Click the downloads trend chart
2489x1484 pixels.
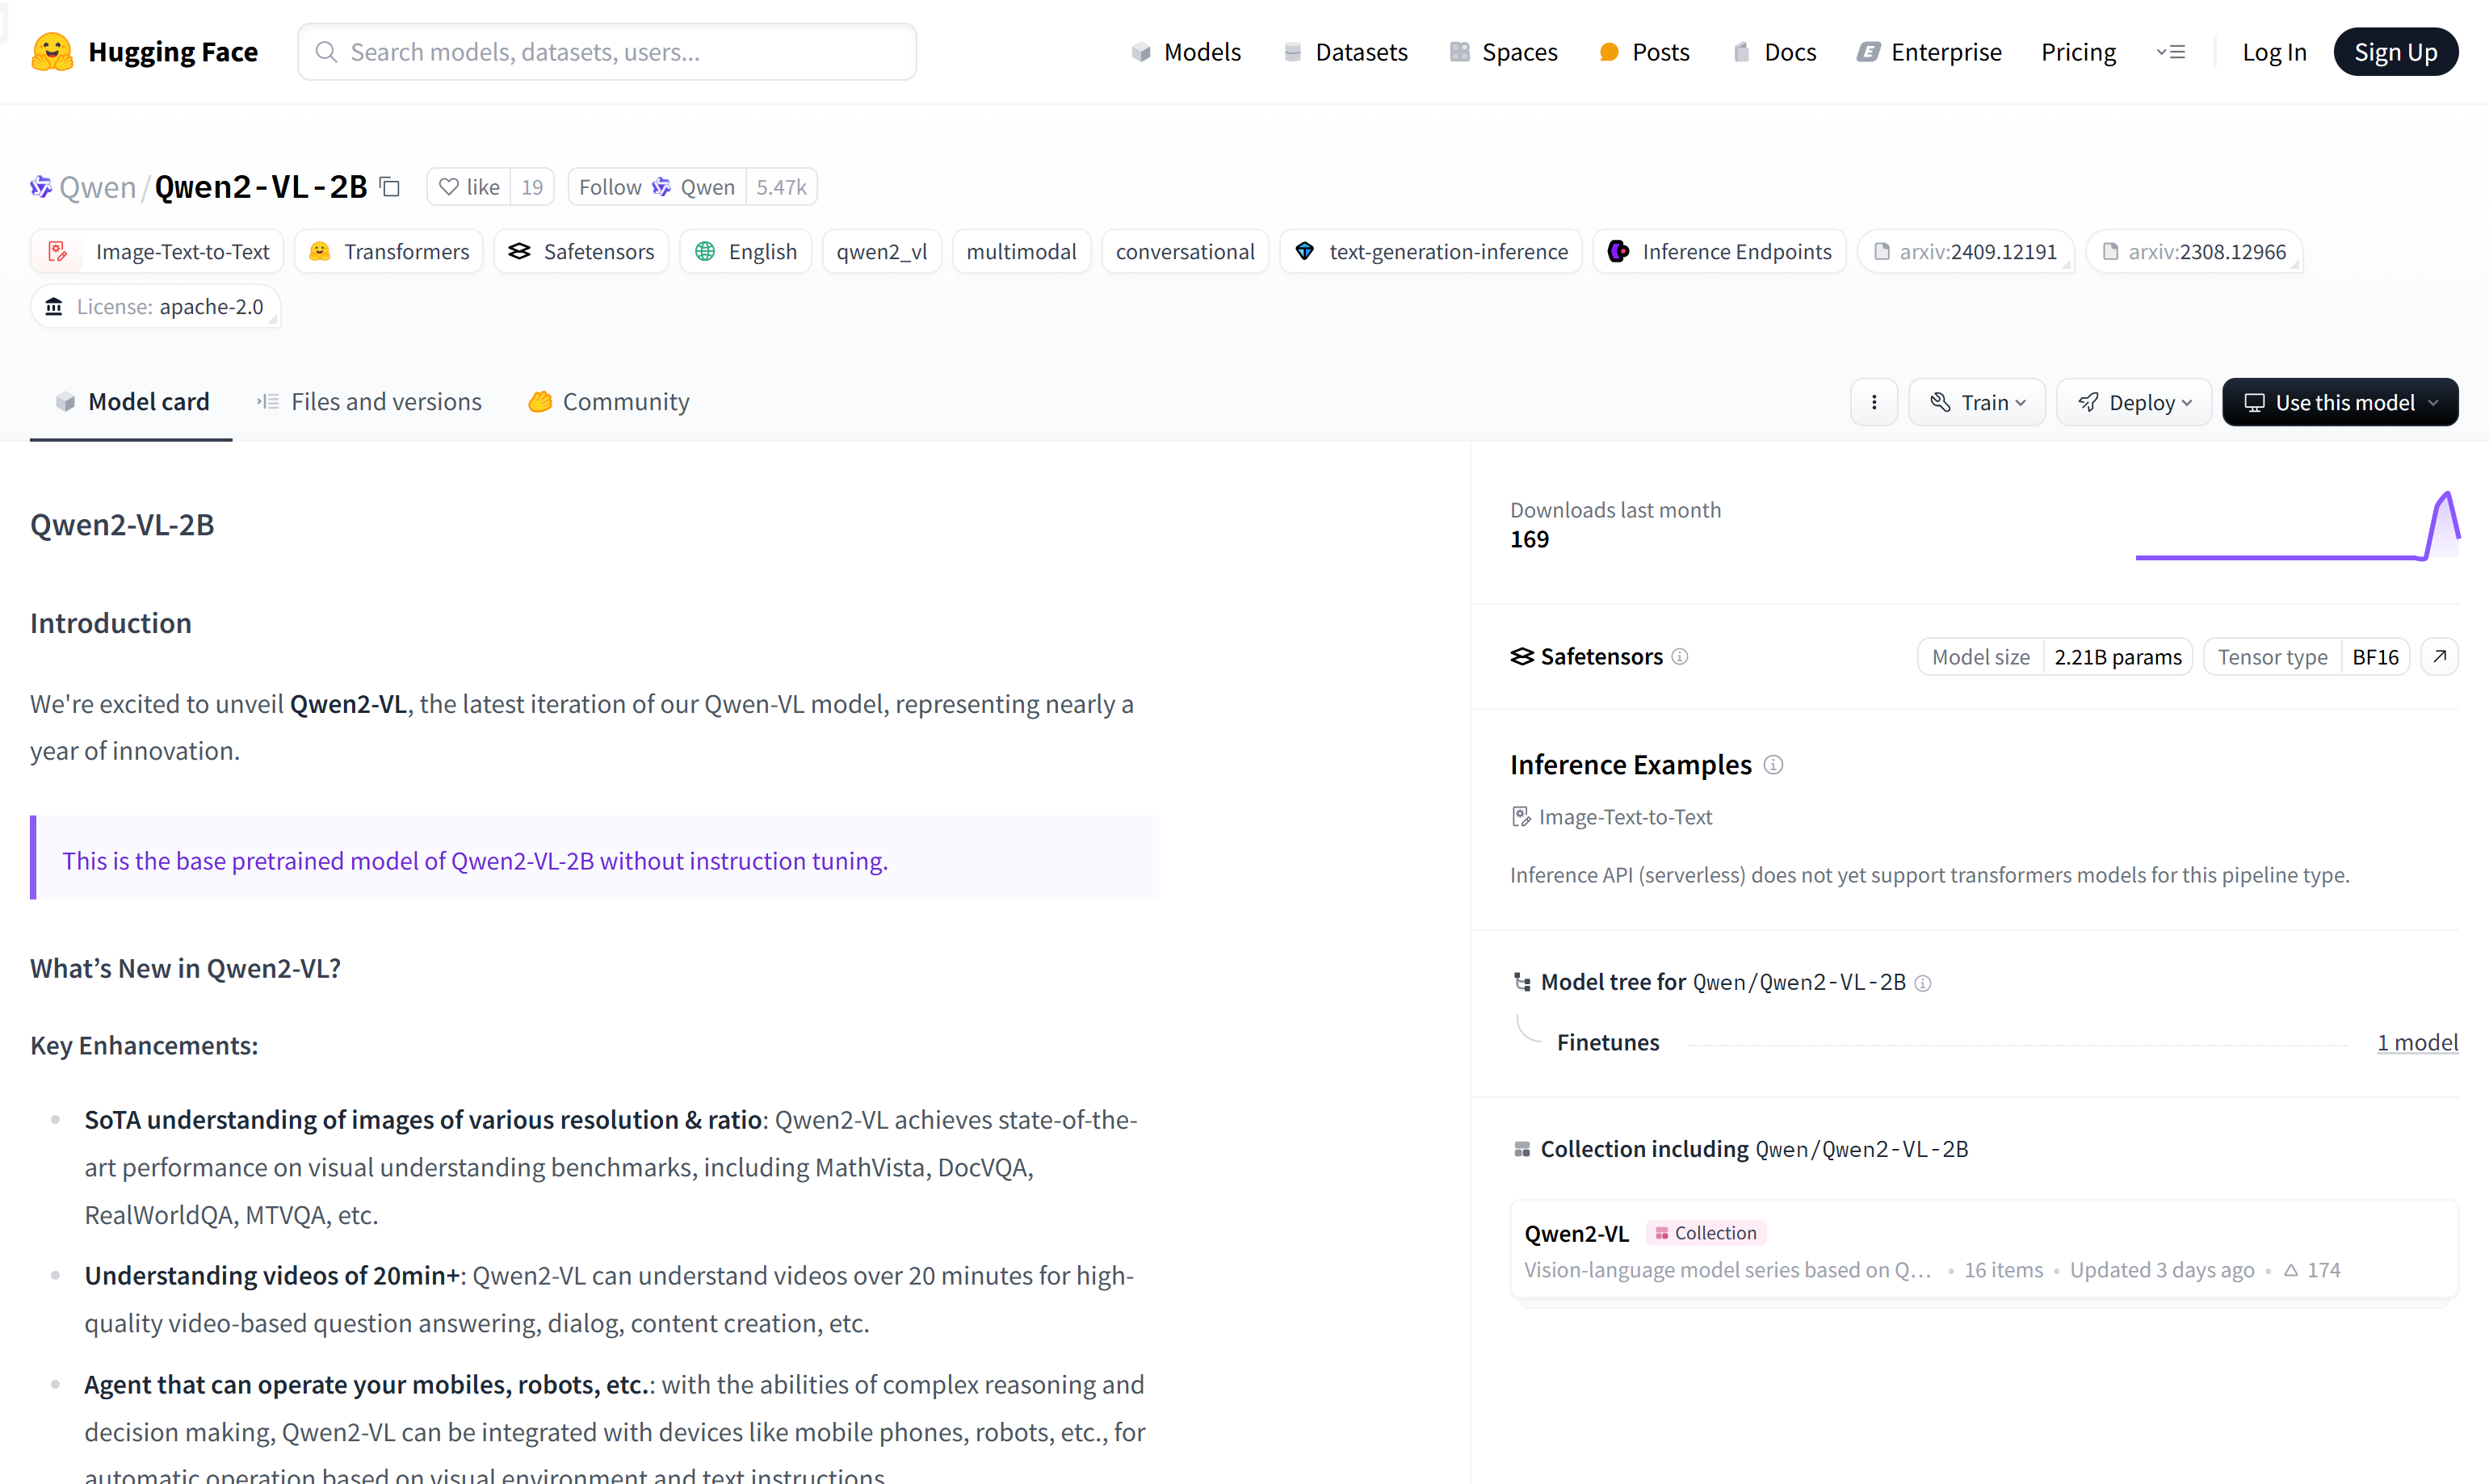[2297, 526]
